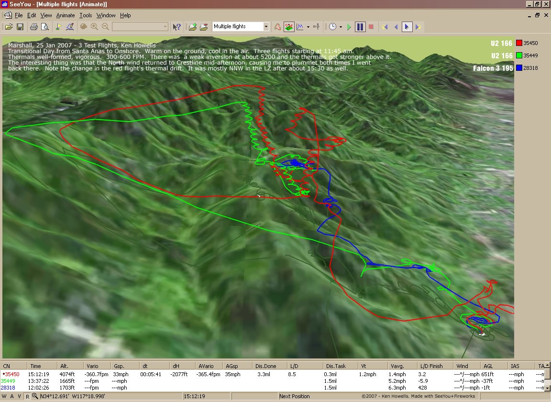Click the Open file folder icon
551x402 pixels.
coord(9,27)
